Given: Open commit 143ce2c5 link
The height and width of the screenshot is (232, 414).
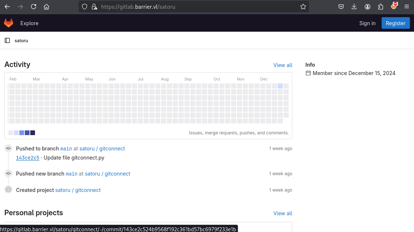Looking at the screenshot, I should [x=27, y=158].
